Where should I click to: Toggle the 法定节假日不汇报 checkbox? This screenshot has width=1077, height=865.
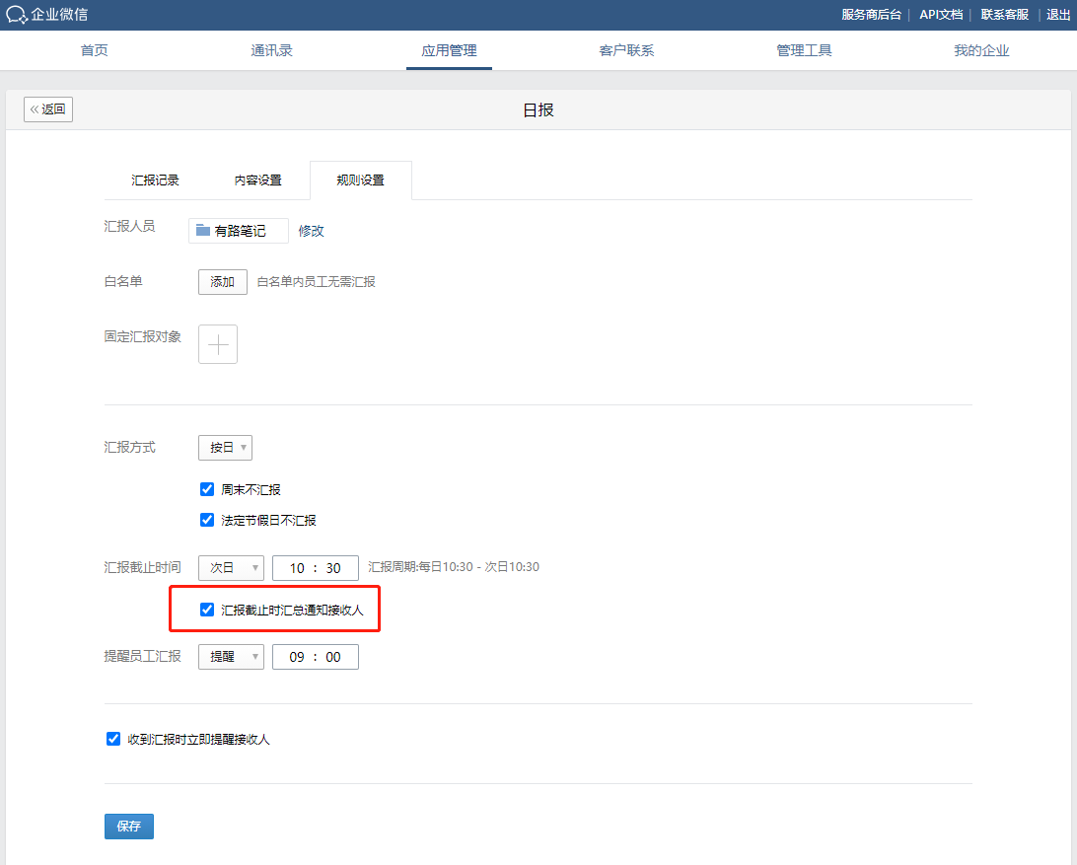click(207, 520)
